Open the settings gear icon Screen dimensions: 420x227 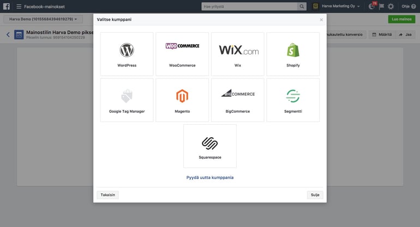click(x=391, y=6)
